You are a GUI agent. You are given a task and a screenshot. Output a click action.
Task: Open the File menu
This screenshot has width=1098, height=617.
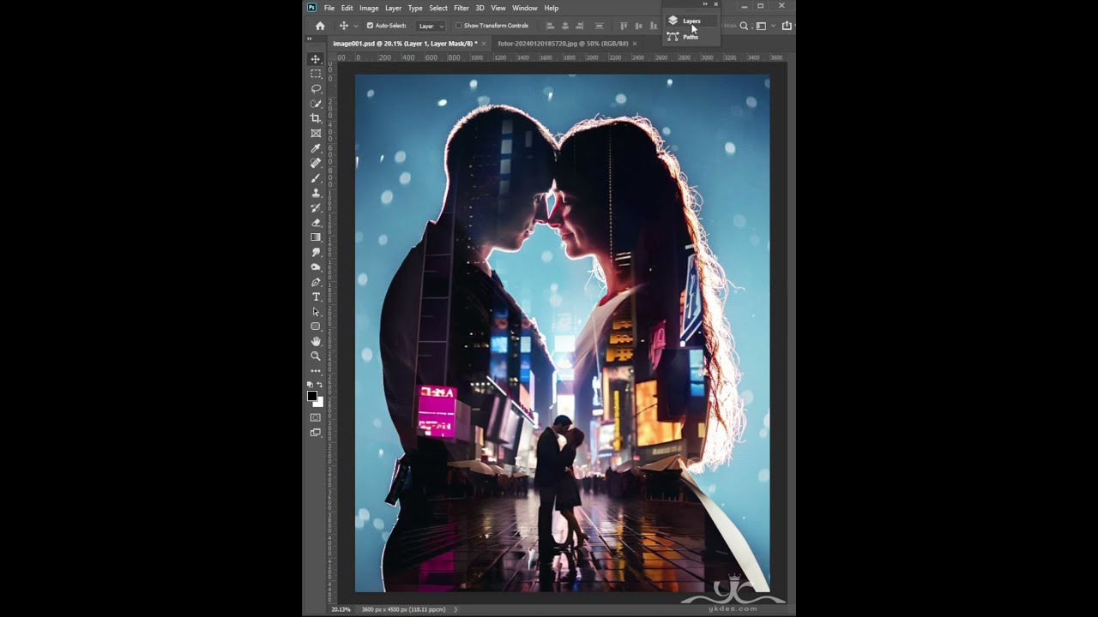[x=329, y=8]
